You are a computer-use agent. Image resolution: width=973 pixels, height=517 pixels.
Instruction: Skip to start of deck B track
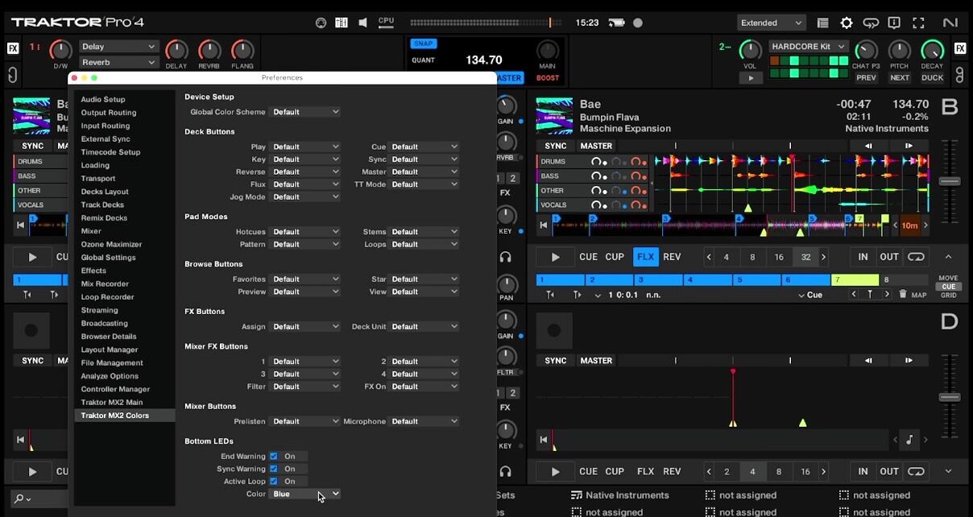pos(544,225)
